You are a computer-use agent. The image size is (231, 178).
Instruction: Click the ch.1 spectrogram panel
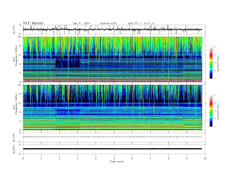click(x=112, y=59)
